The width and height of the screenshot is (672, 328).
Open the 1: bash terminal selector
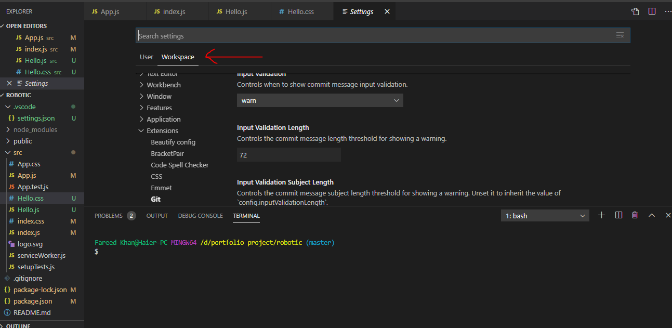[x=544, y=215]
